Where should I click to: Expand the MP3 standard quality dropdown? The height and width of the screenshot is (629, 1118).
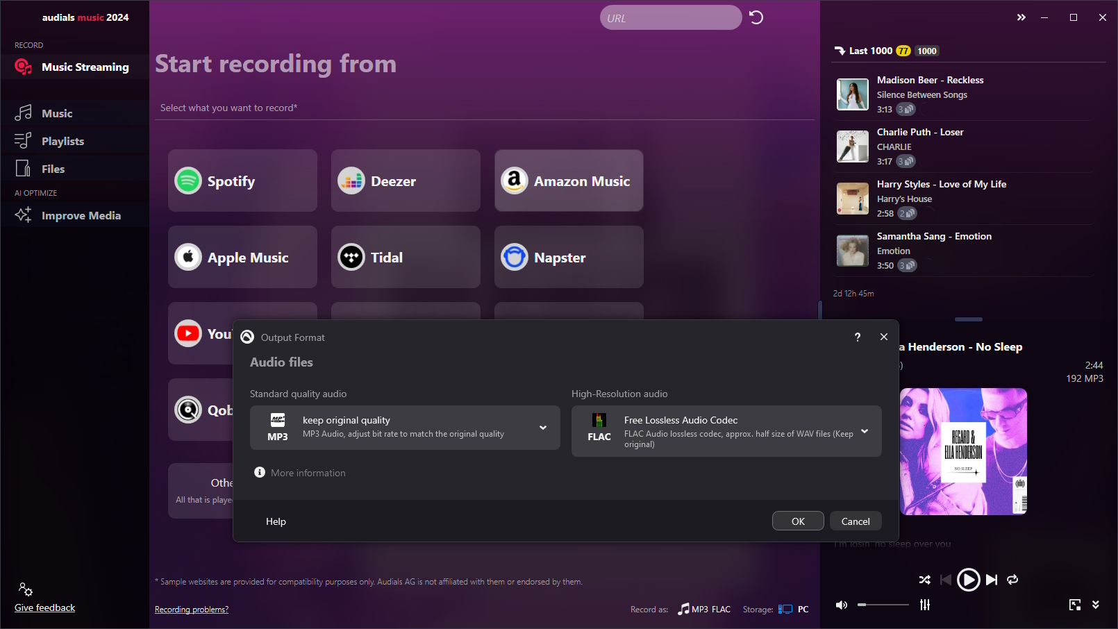(x=543, y=428)
